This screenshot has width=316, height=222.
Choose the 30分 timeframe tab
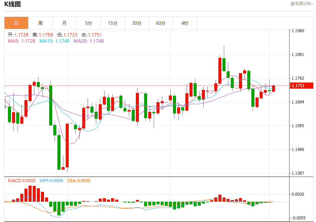click(137, 23)
